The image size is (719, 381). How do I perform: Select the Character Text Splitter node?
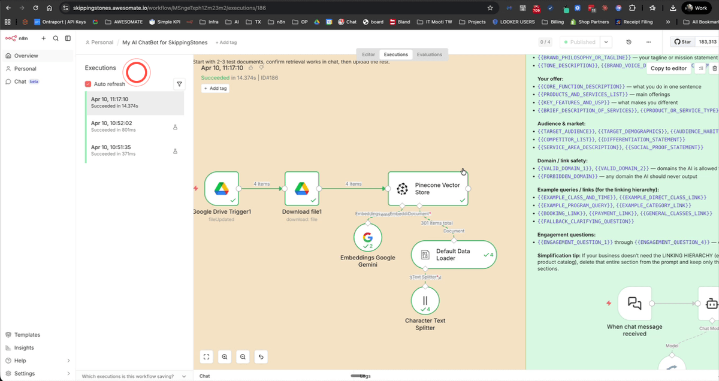pyautogui.click(x=425, y=300)
